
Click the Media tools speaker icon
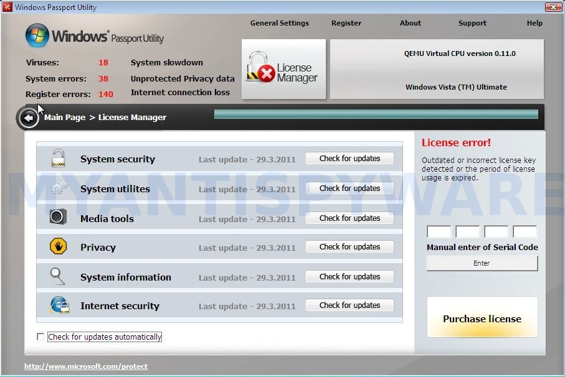pyautogui.click(x=58, y=216)
